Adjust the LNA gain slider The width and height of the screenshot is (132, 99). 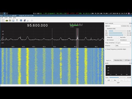pos(117,33)
